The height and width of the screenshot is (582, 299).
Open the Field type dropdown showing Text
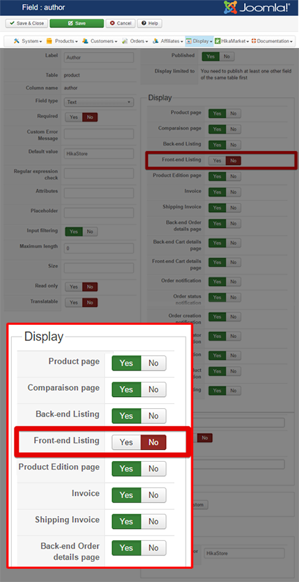[99, 102]
